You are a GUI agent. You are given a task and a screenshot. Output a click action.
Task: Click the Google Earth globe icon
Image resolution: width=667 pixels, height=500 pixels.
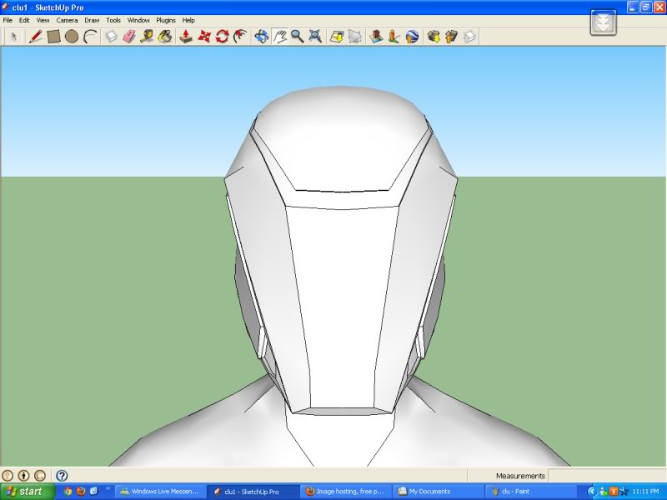[412, 37]
